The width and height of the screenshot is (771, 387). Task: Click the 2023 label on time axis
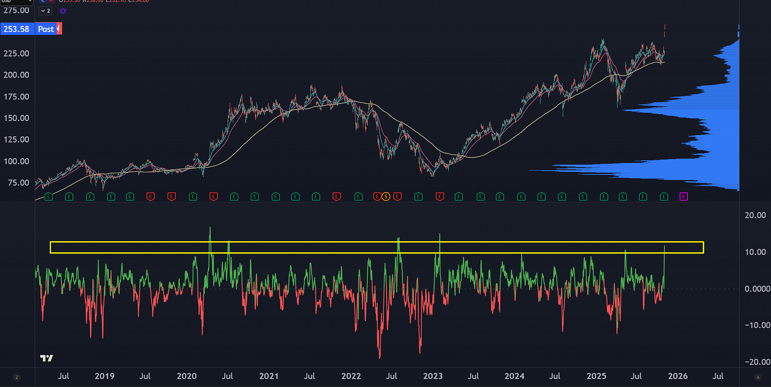[x=433, y=376]
